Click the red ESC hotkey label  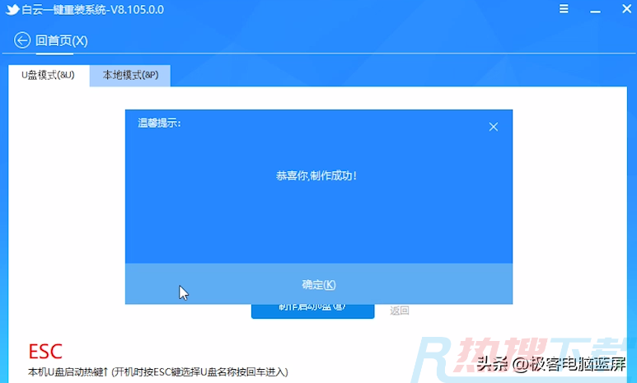click(45, 352)
